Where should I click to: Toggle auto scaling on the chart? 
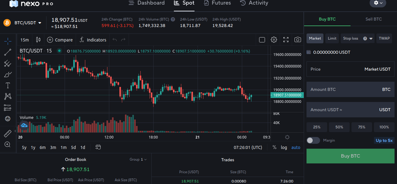(x=295, y=147)
